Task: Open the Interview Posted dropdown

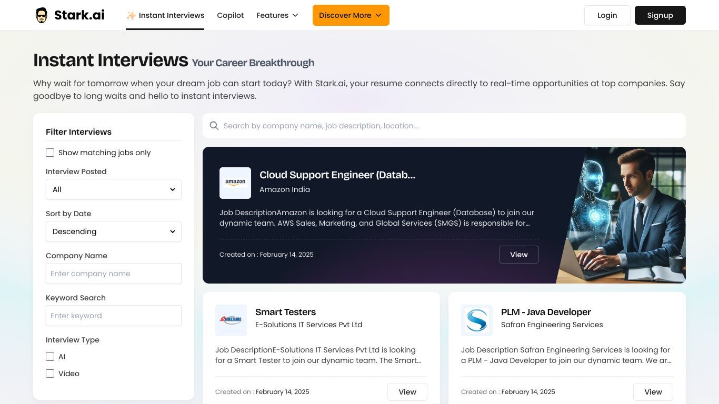Action: tap(114, 189)
